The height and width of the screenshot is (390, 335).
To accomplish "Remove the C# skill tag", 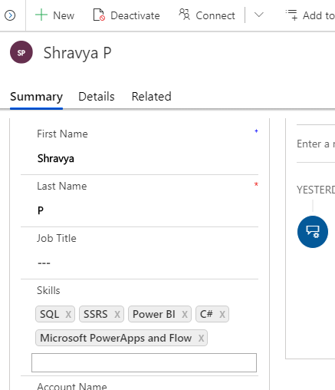I will click(222, 314).
